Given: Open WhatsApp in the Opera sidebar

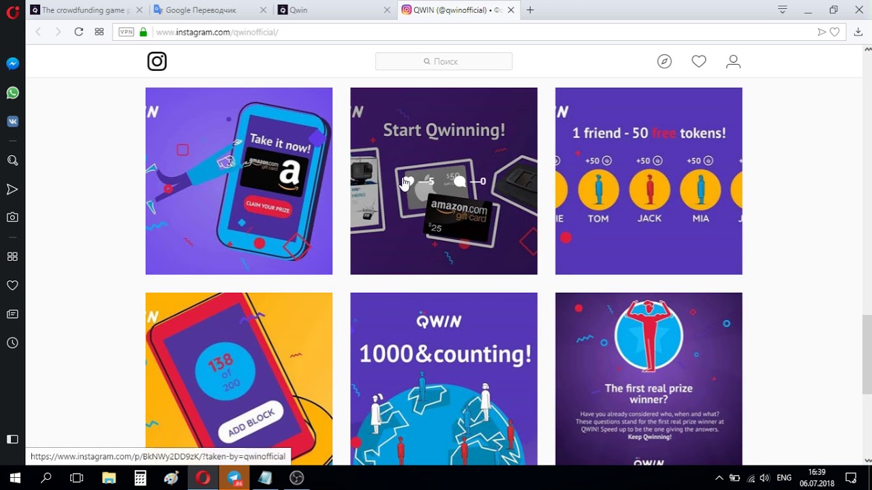Looking at the screenshot, I should click(12, 93).
